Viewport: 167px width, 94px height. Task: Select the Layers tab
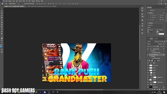[x=151, y=39]
